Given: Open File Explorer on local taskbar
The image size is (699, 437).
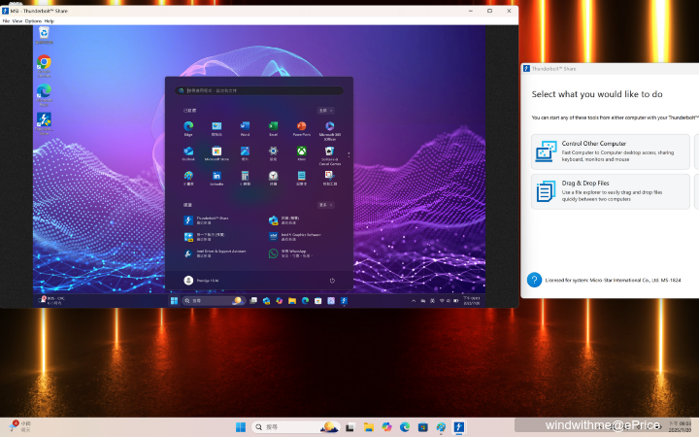Looking at the screenshot, I should point(368,426).
